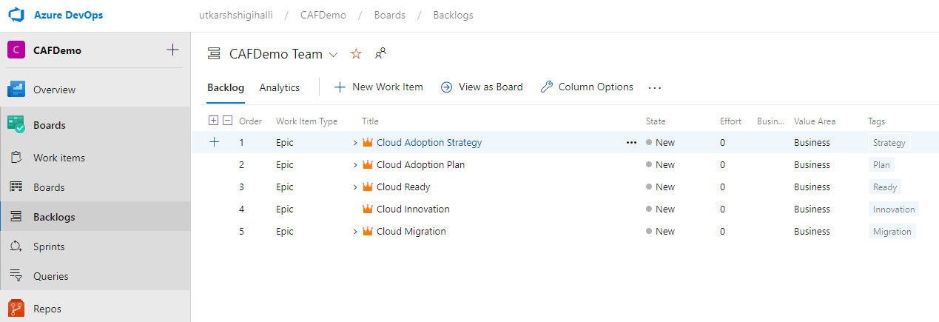939x322 pixels.
Task: Expand all backlog items with plus box
Action: click(214, 121)
